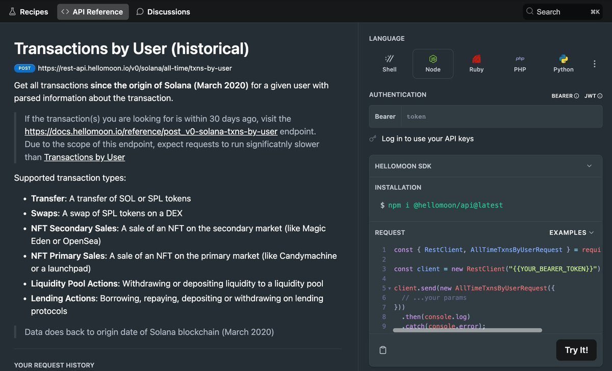Select the BEARER authentication option
Image resolution: width=612 pixels, height=371 pixels.
click(565, 96)
